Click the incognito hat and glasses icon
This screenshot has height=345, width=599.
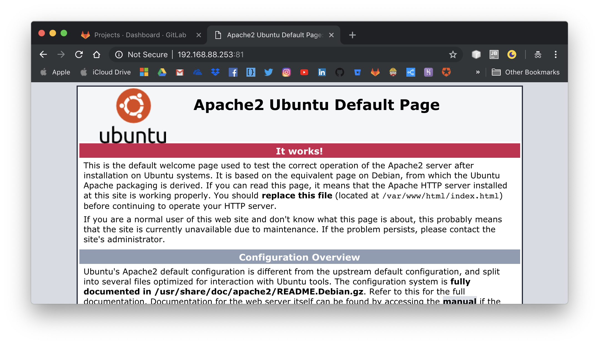538,54
